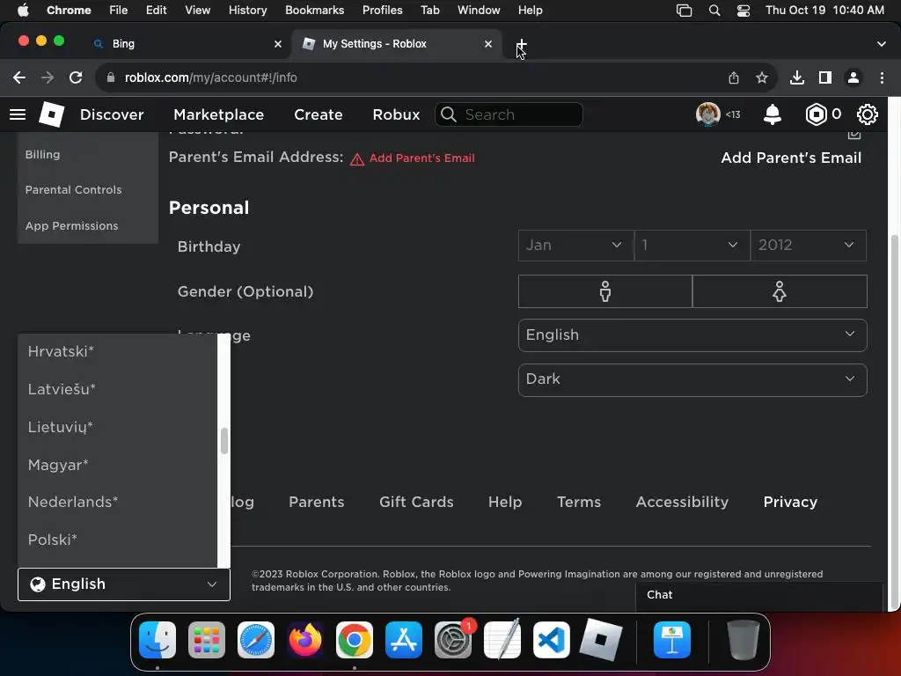Screen dimensions: 901x676
Task: View site information lock icon
Action: click(111, 77)
